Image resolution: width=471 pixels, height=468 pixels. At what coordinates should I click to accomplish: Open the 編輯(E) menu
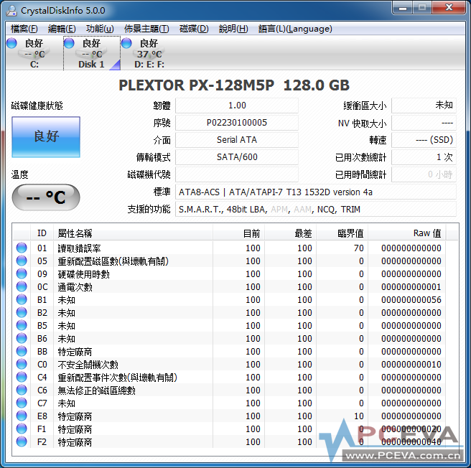pyautogui.click(x=62, y=29)
